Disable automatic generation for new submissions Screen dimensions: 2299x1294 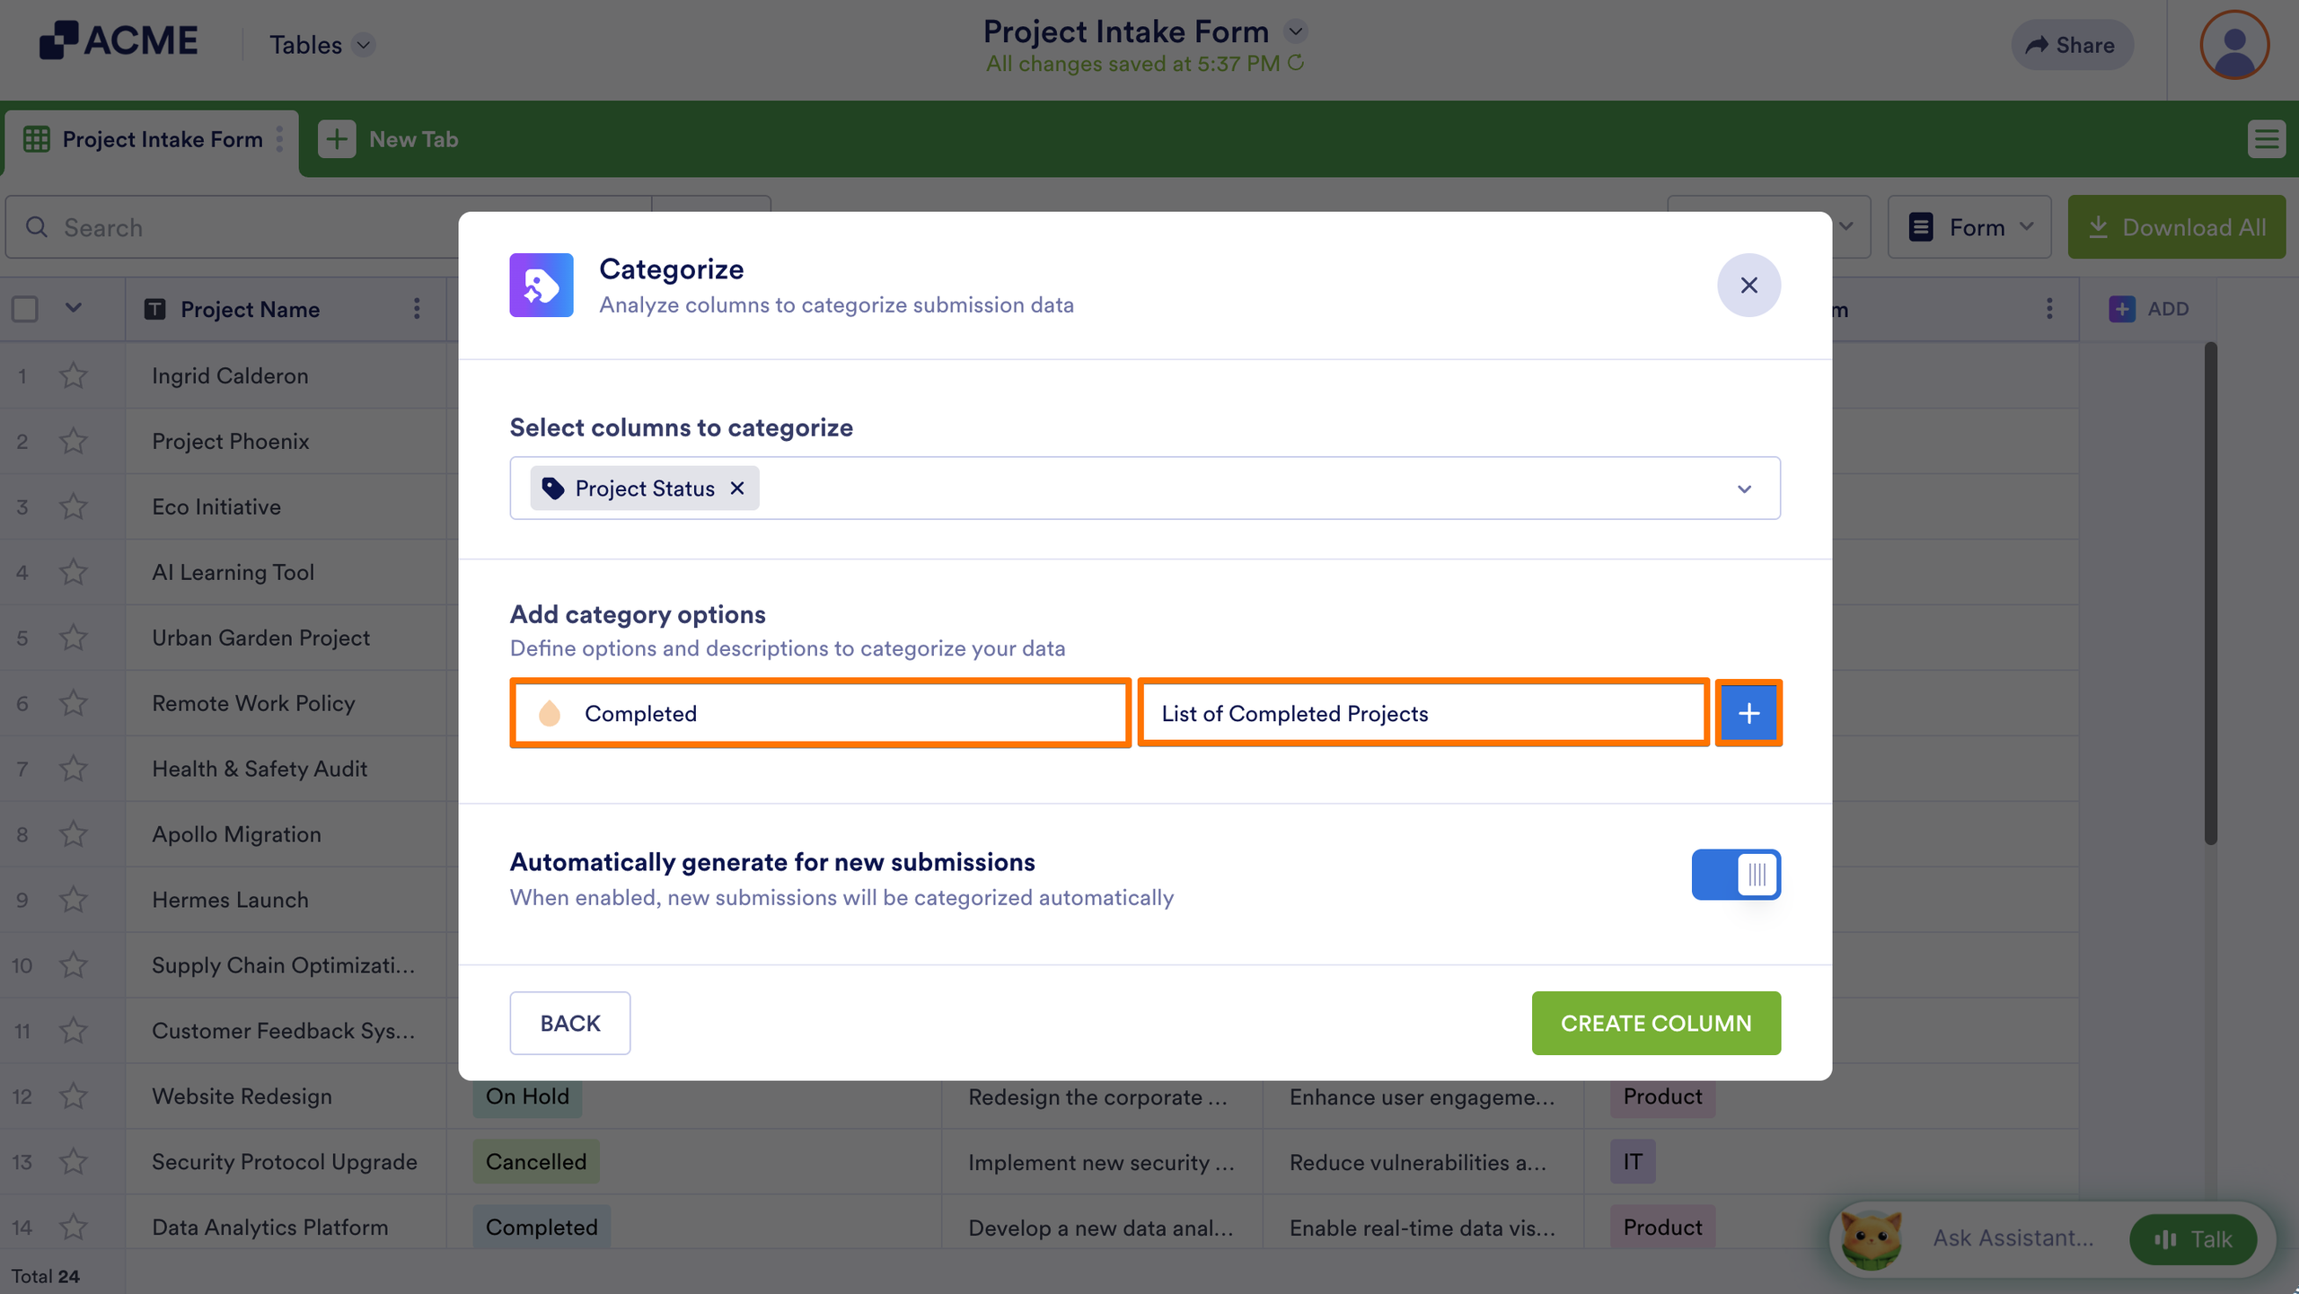click(1736, 874)
